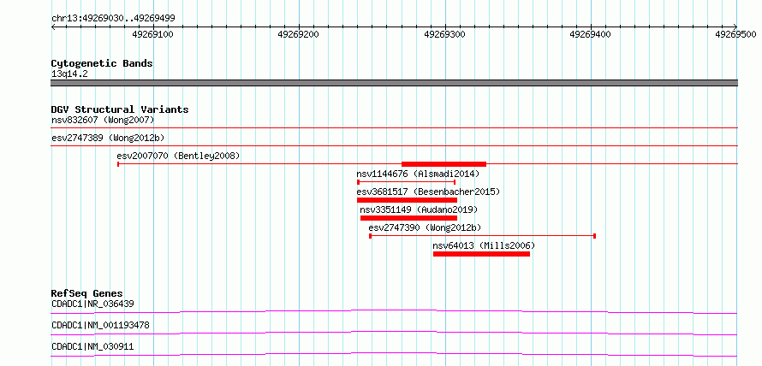Screen dimensions: 762x366
Task: Open gene CDADC1|NM_001193478 label
Action: click(100, 325)
